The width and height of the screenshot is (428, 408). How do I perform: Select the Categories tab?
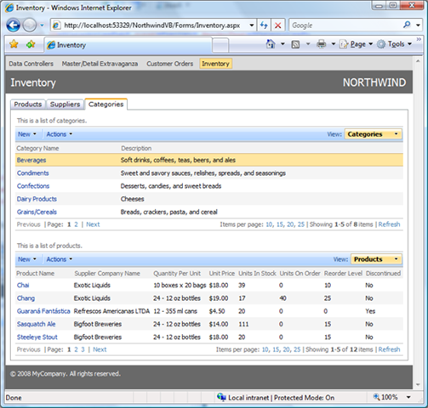[106, 105]
